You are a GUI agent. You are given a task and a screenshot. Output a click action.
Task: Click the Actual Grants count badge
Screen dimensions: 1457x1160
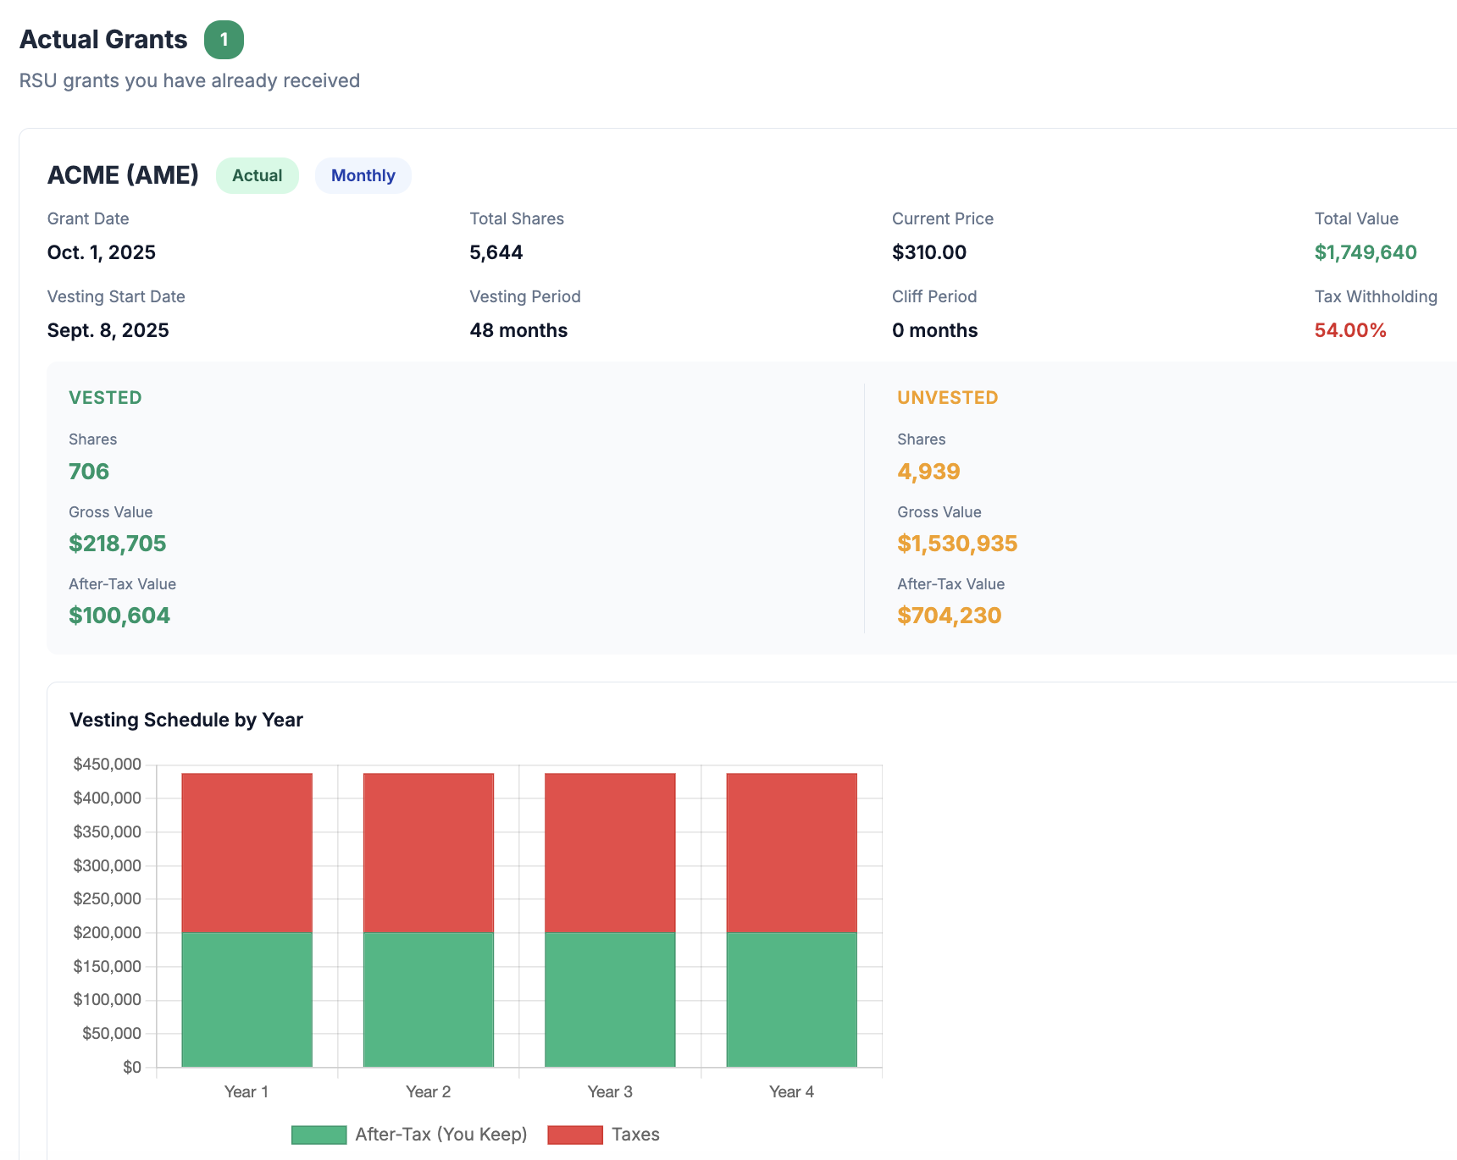(x=224, y=40)
